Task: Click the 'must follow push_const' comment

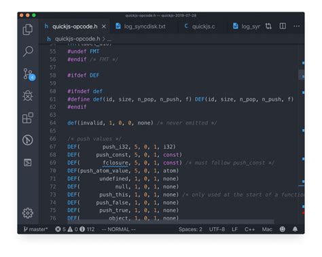Action: pyautogui.click(x=230, y=163)
